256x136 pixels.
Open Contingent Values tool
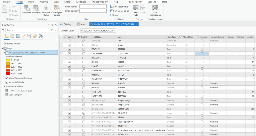(x=57, y=10)
